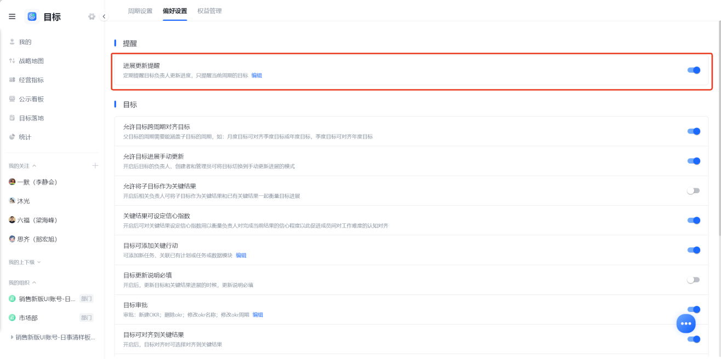Toggle 允许目标进展手动更新 switch
Image resolution: width=721 pixels, height=359 pixels.
click(x=694, y=161)
